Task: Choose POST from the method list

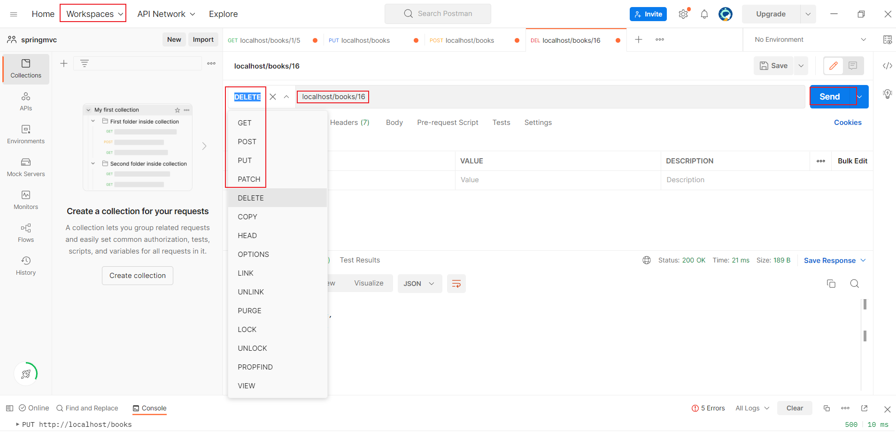Action: (x=278, y=142)
